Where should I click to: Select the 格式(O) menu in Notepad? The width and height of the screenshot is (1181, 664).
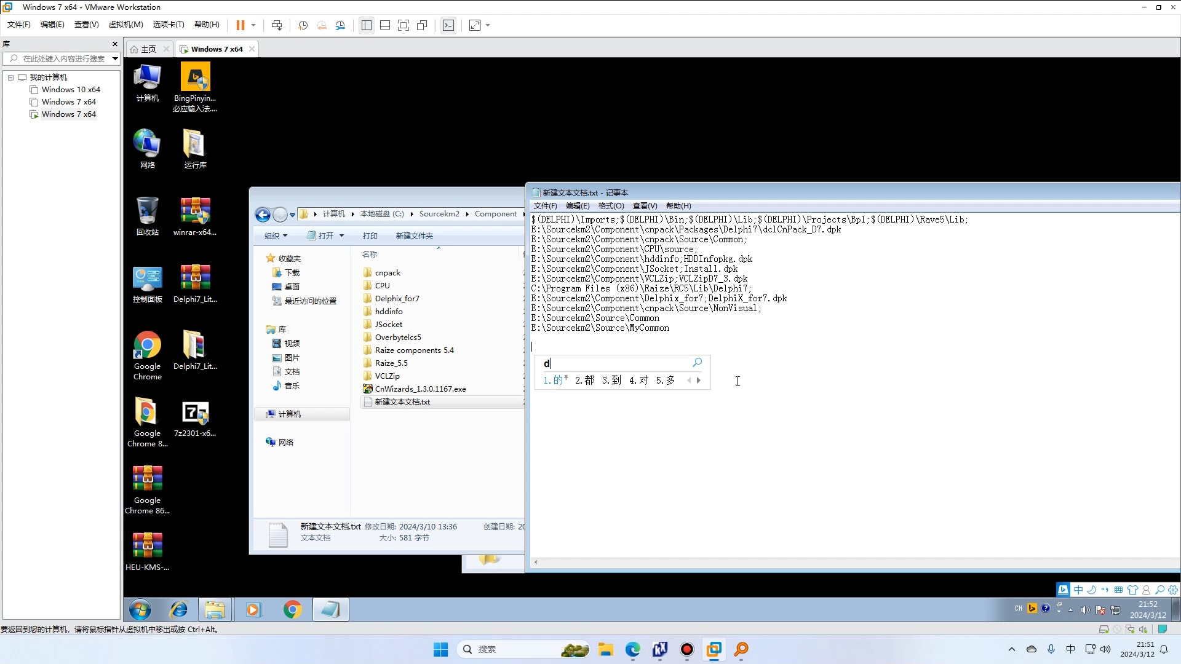(610, 205)
